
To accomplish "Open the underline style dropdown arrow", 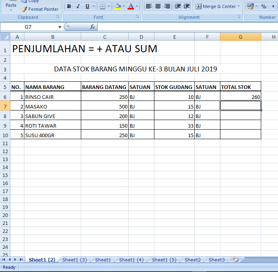I will coord(94,6).
